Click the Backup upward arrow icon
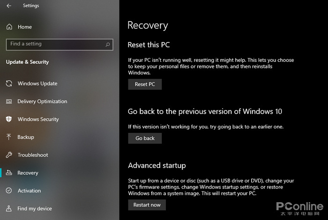 pyautogui.click(x=9, y=137)
